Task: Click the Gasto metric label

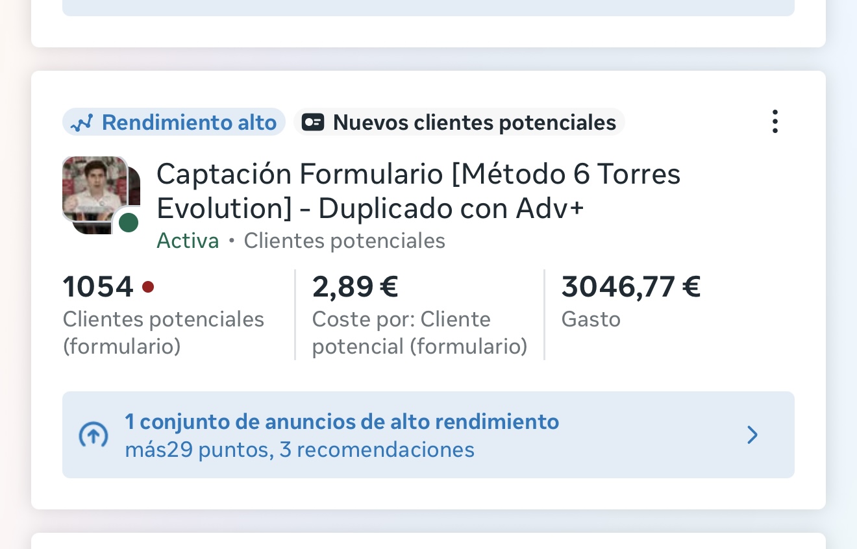Action: 591,319
